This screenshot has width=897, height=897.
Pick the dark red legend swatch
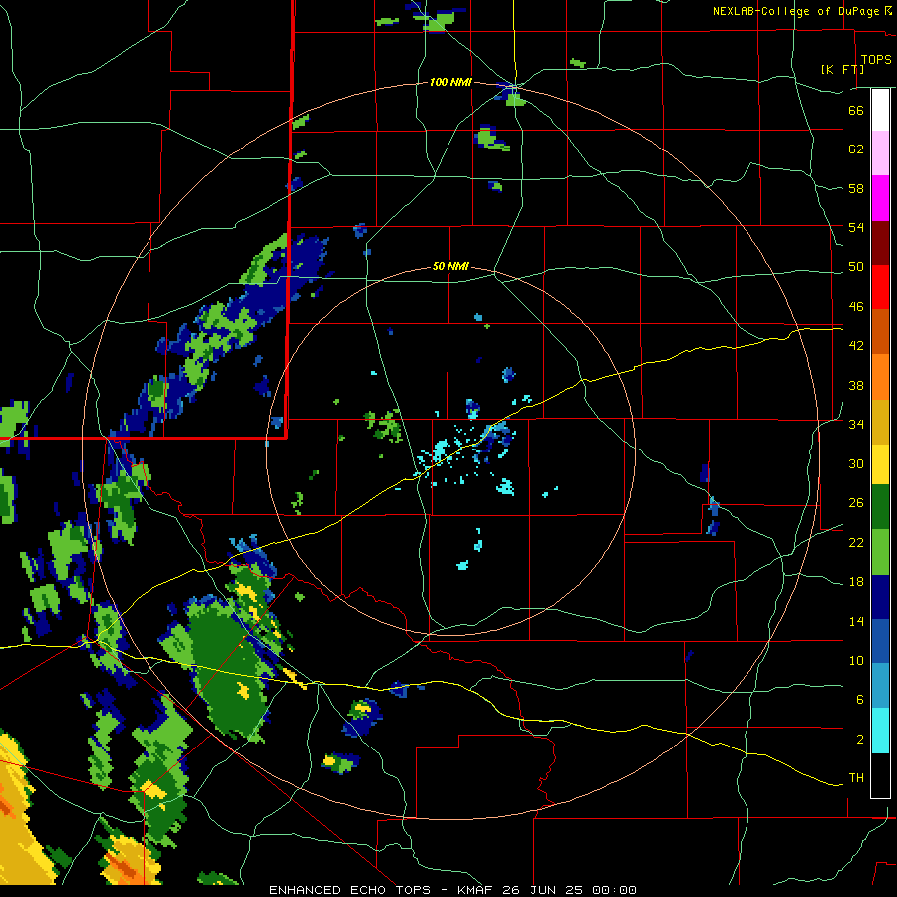coord(880,242)
